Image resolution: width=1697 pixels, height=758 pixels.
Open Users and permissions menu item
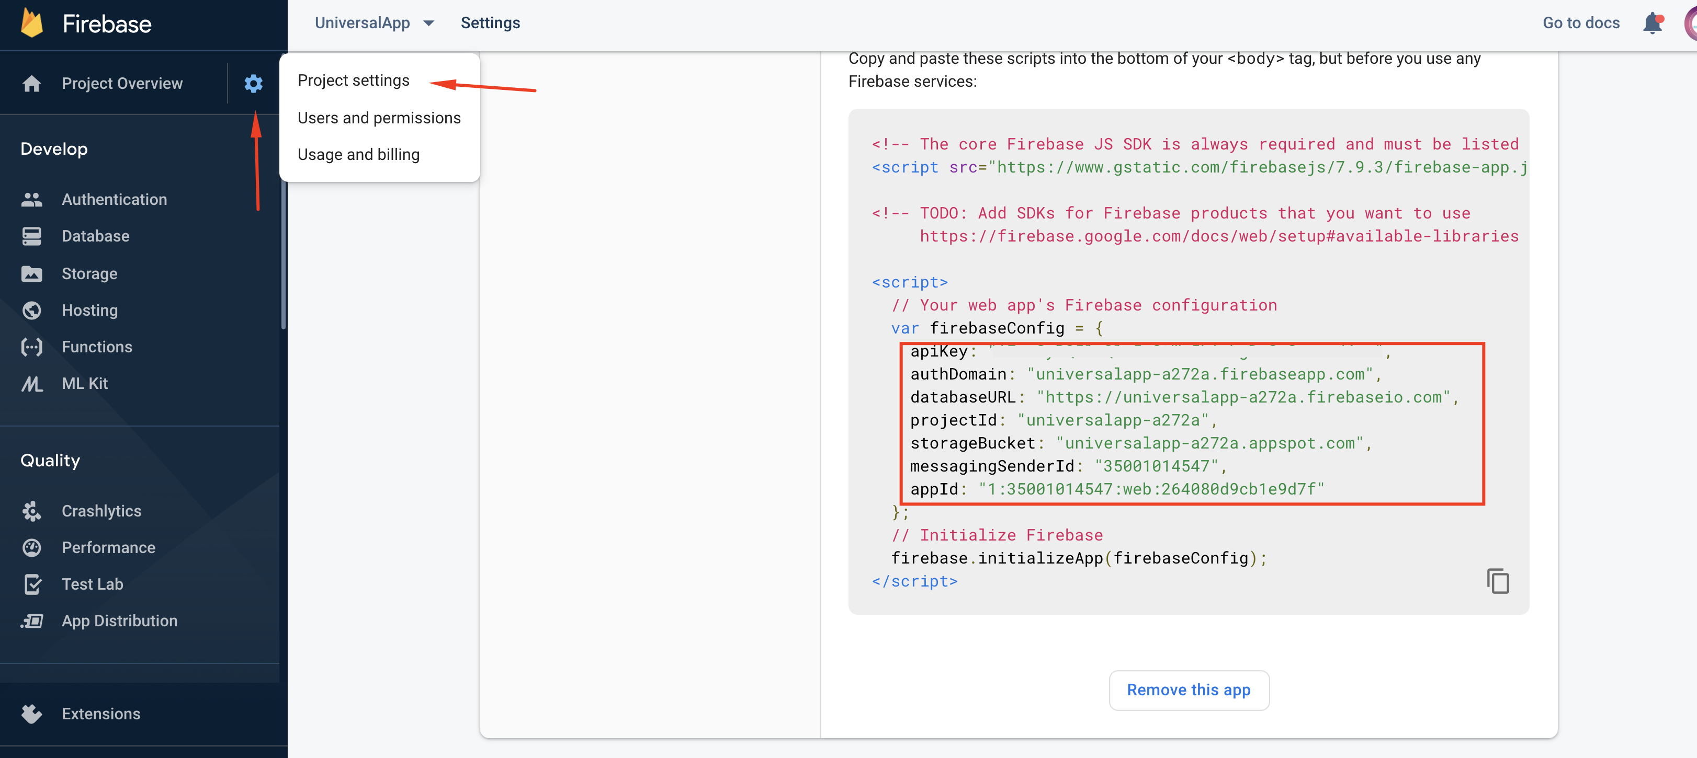[379, 118]
